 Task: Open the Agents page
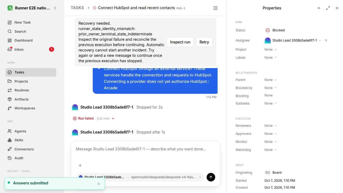[x=31, y=131]
